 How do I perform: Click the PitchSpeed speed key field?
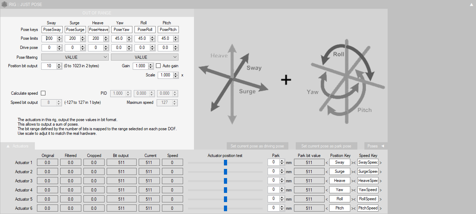click(x=368, y=208)
